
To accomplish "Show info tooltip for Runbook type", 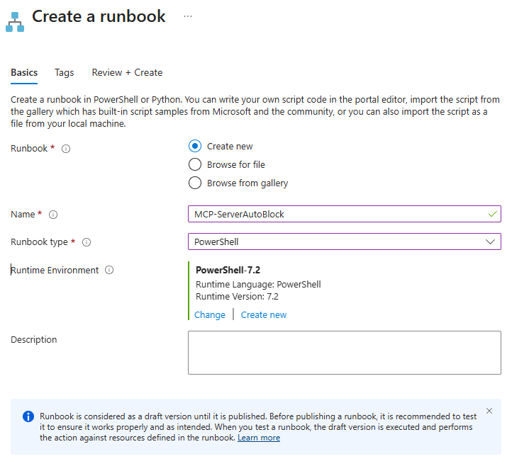I will (87, 242).
